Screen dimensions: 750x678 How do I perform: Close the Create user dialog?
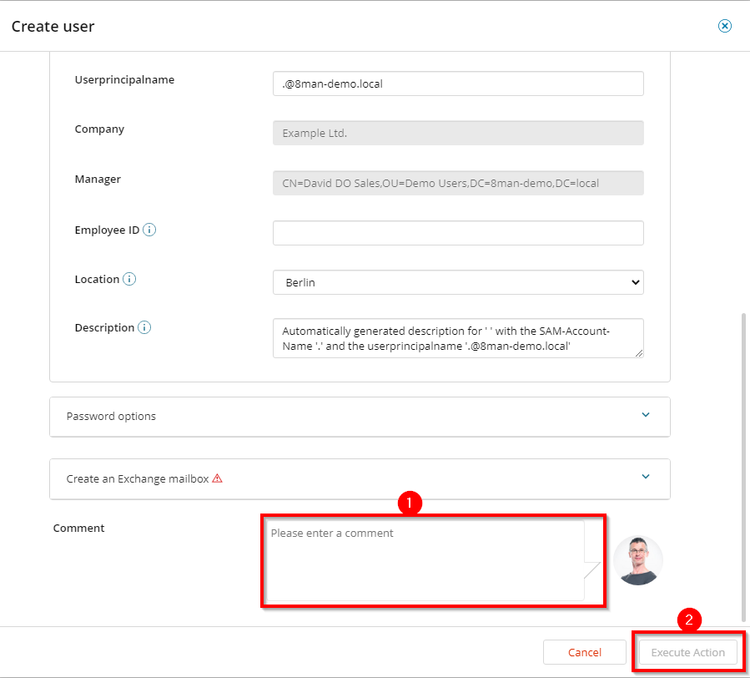[725, 26]
